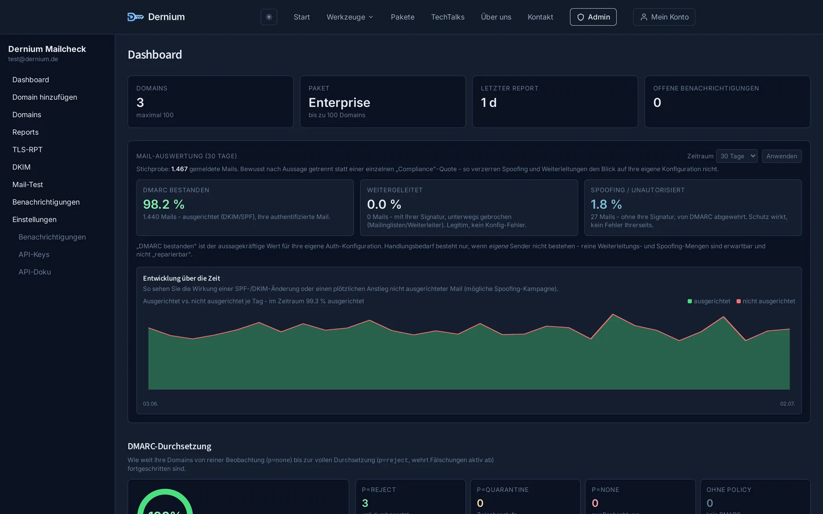Open API-Keys settings sub-item

coord(34,254)
